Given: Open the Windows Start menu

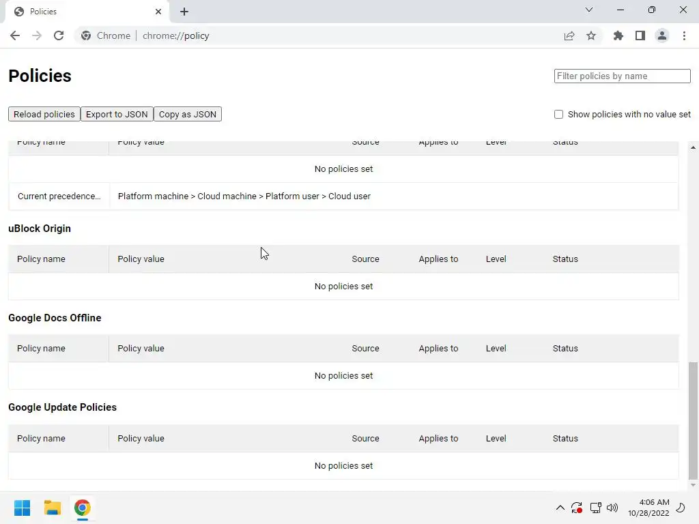Looking at the screenshot, I should click(x=22, y=508).
